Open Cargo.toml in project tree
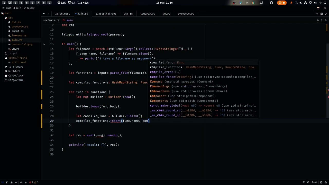This screenshot has height=185, width=329. tap(15, 80)
